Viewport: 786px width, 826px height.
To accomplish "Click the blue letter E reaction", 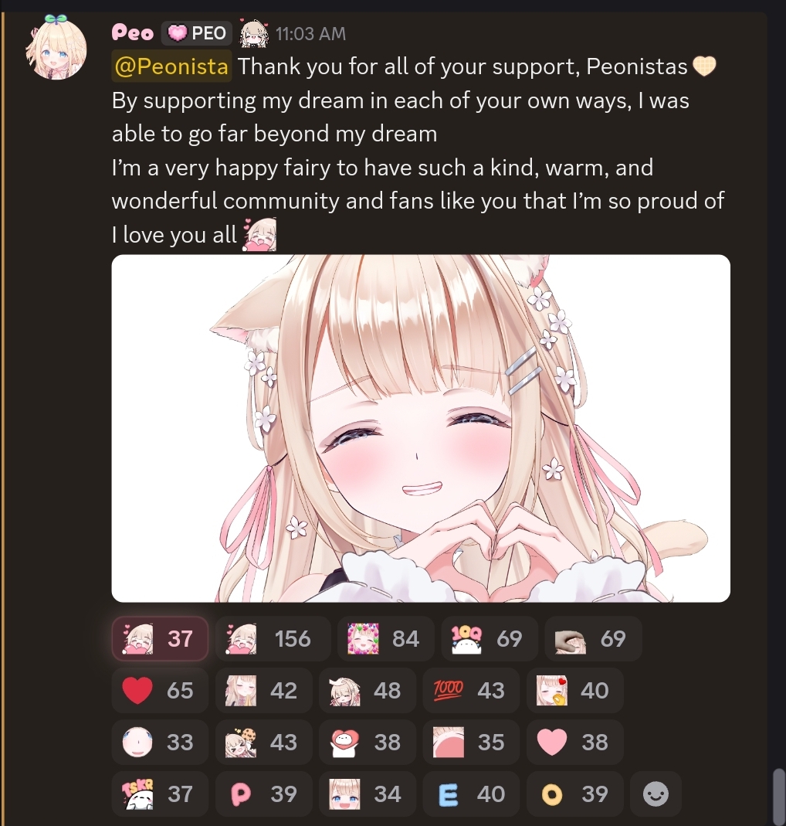I will coord(471,794).
